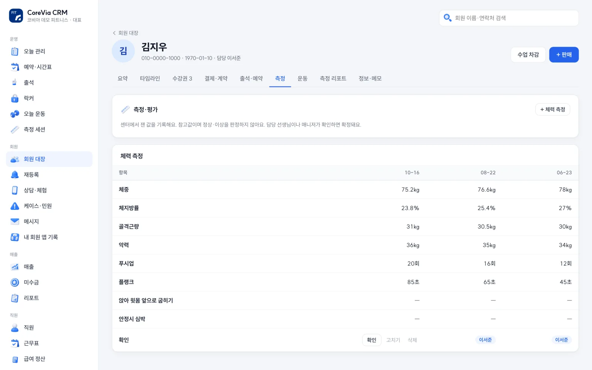Select the 운동 tab

coord(303,78)
